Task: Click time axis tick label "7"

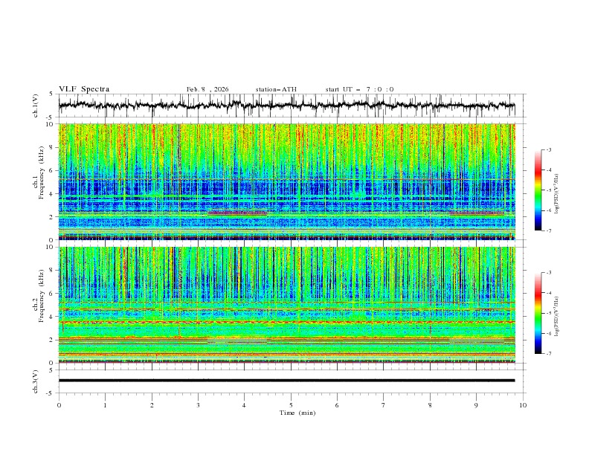Action: click(384, 405)
